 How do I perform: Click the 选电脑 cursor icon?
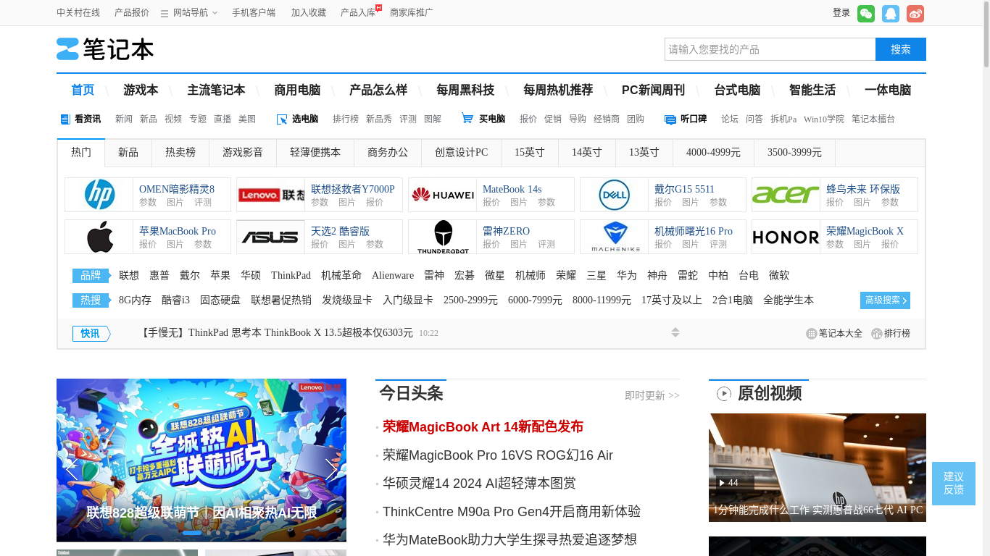tap(282, 119)
